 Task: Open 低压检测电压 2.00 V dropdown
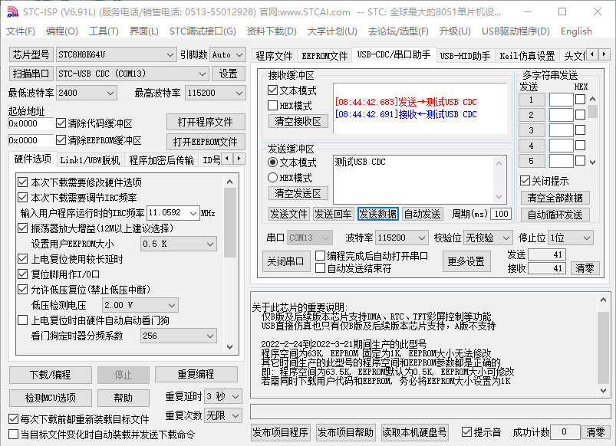pyautogui.click(x=140, y=305)
